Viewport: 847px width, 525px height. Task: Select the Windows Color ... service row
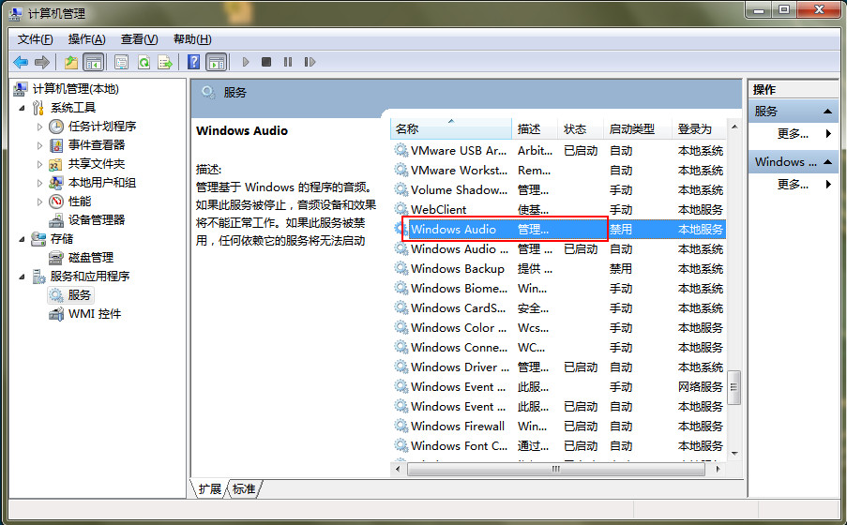(x=558, y=328)
